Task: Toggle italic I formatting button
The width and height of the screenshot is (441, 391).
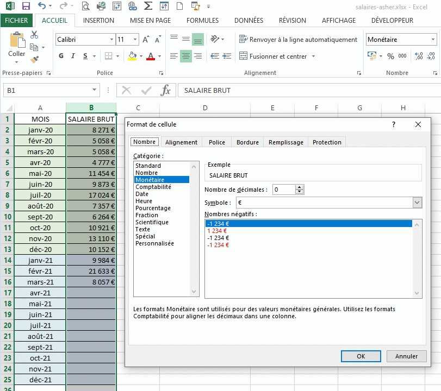Action: click(73, 56)
